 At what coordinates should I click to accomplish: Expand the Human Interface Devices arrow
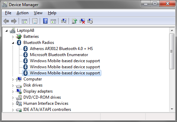click(x=13, y=104)
